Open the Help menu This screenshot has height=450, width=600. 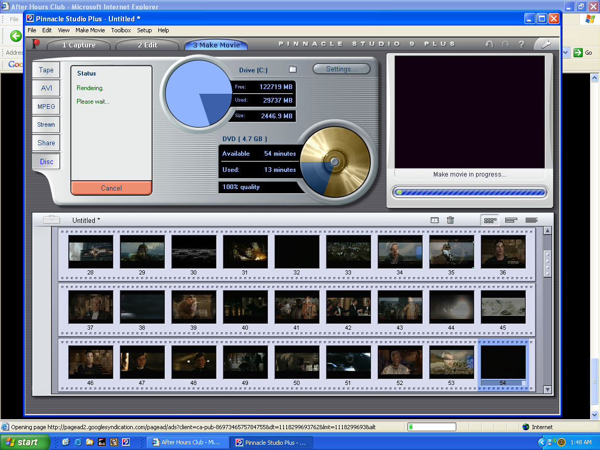(x=164, y=30)
